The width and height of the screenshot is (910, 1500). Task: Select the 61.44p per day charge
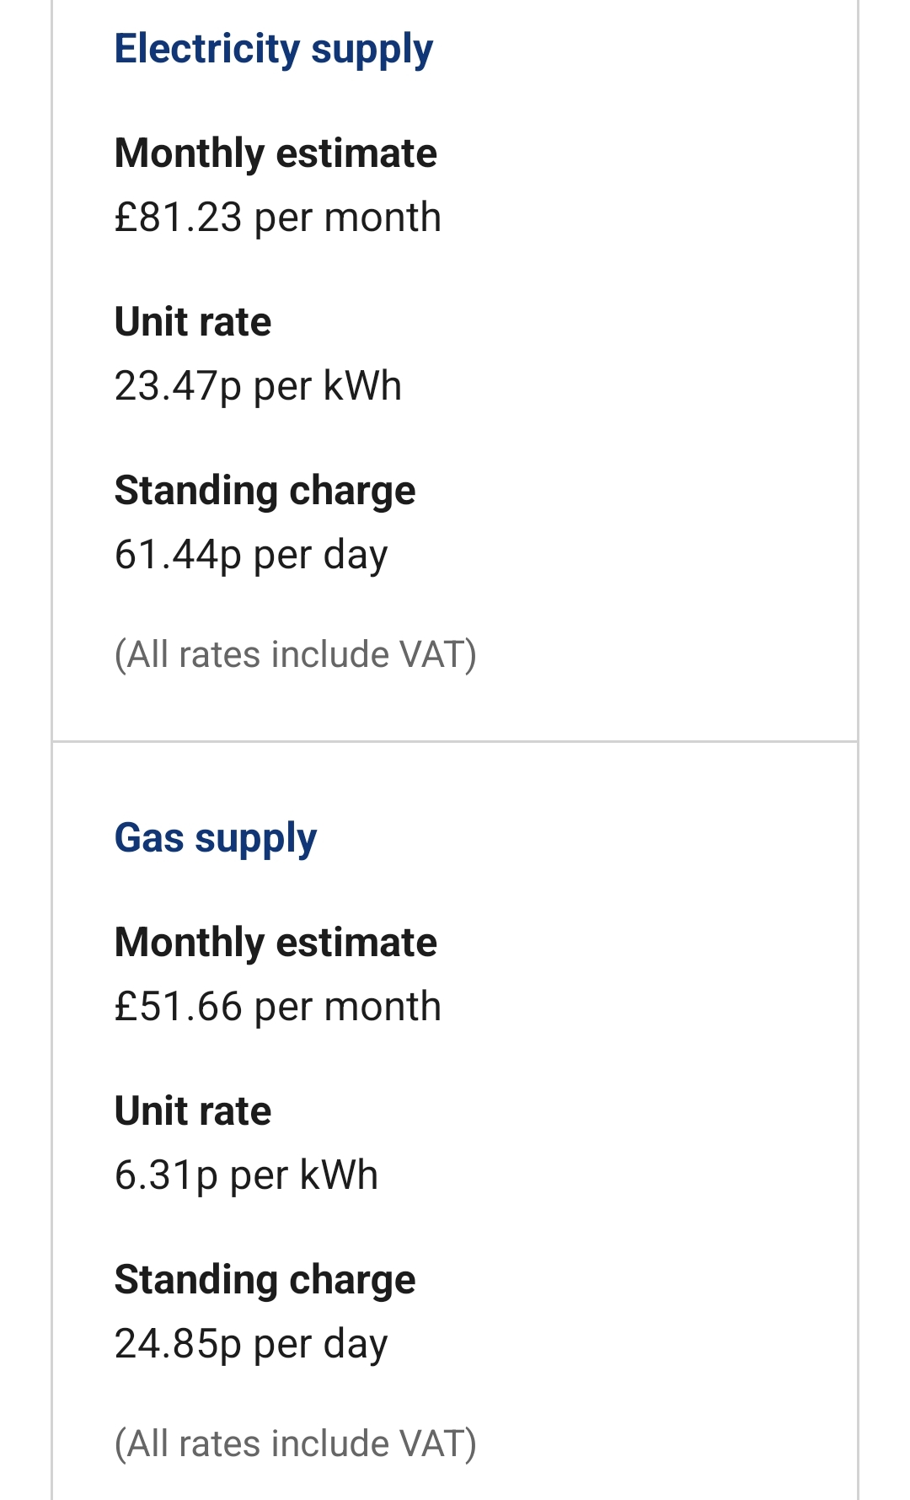[x=251, y=555]
